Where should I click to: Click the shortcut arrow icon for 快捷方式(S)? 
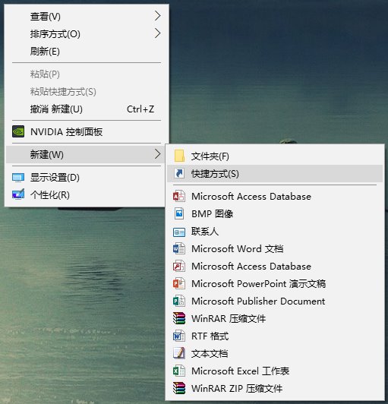pos(179,173)
